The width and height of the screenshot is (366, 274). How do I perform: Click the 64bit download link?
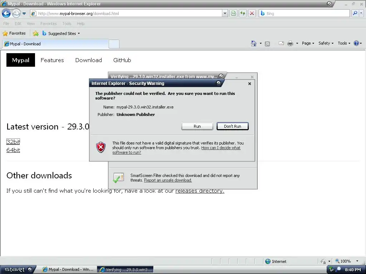click(x=13, y=150)
